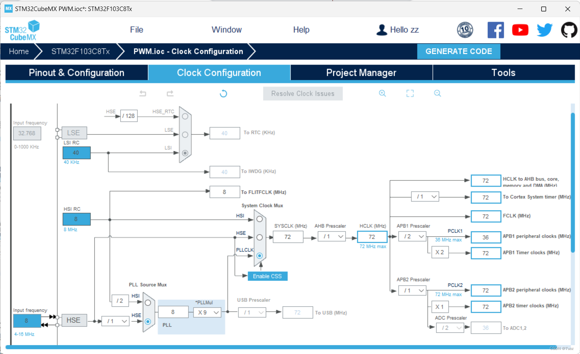
Task: Click the LSE oscillator block
Action: [x=73, y=133]
